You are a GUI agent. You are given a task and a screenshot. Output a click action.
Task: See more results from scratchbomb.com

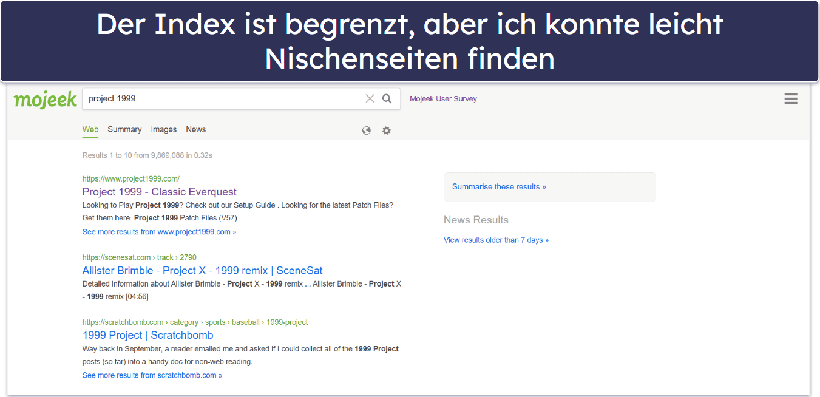pos(152,375)
